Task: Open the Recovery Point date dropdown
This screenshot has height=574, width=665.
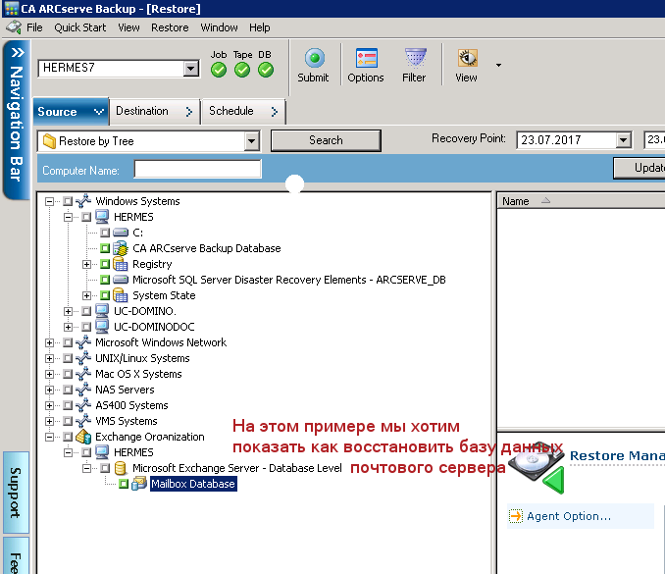Action: (x=623, y=140)
